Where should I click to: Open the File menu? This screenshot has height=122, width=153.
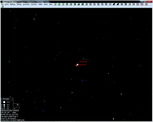pos(2,4)
